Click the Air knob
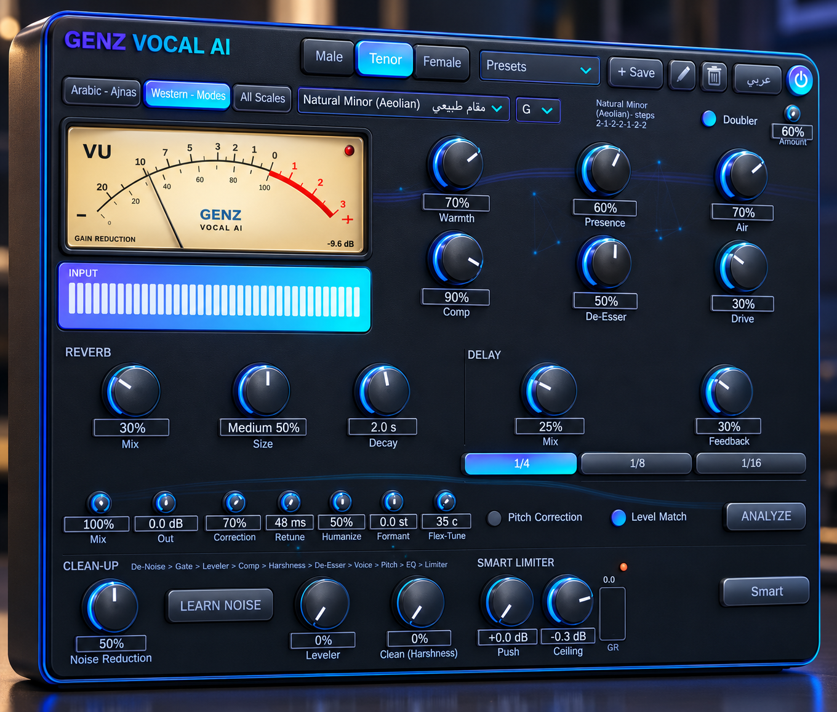The width and height of the screenshot is (837, 712). pyautogui.click(x=742, y=175)
